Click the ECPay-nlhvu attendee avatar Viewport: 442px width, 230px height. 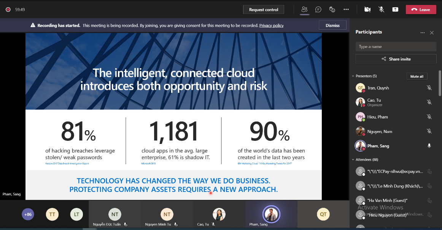[x=360, y=171]
